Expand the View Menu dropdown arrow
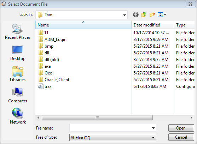 click(x=165, y=14)
